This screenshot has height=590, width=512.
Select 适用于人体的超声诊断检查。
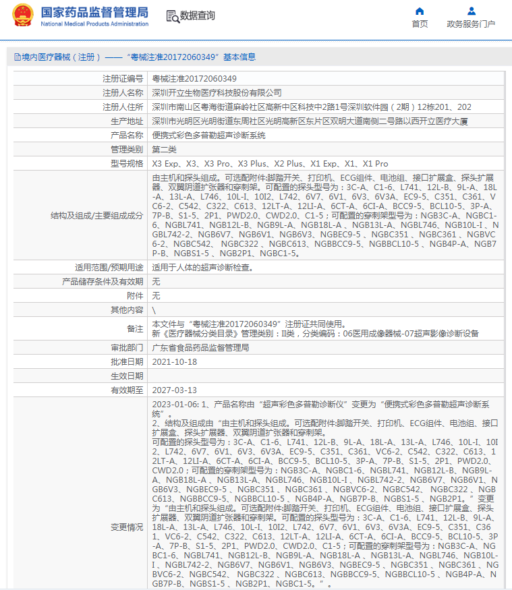pyautogui.click(x=204, y=268)
